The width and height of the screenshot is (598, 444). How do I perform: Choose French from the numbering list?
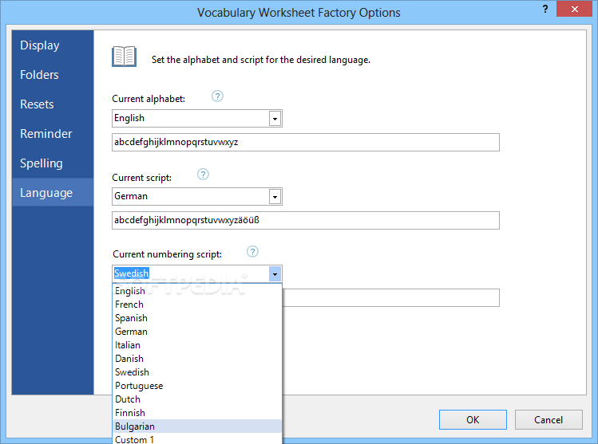(197, 305)
